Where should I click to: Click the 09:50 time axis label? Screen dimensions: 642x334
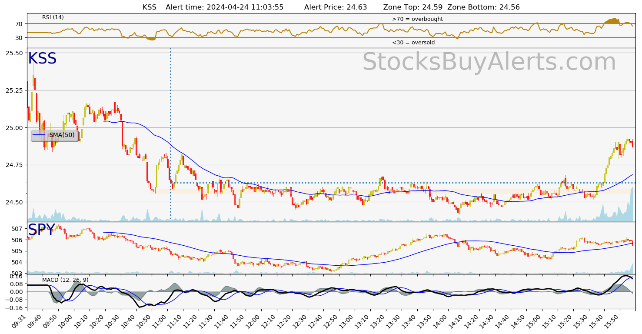pyautogui.click(x=50, y=321)
